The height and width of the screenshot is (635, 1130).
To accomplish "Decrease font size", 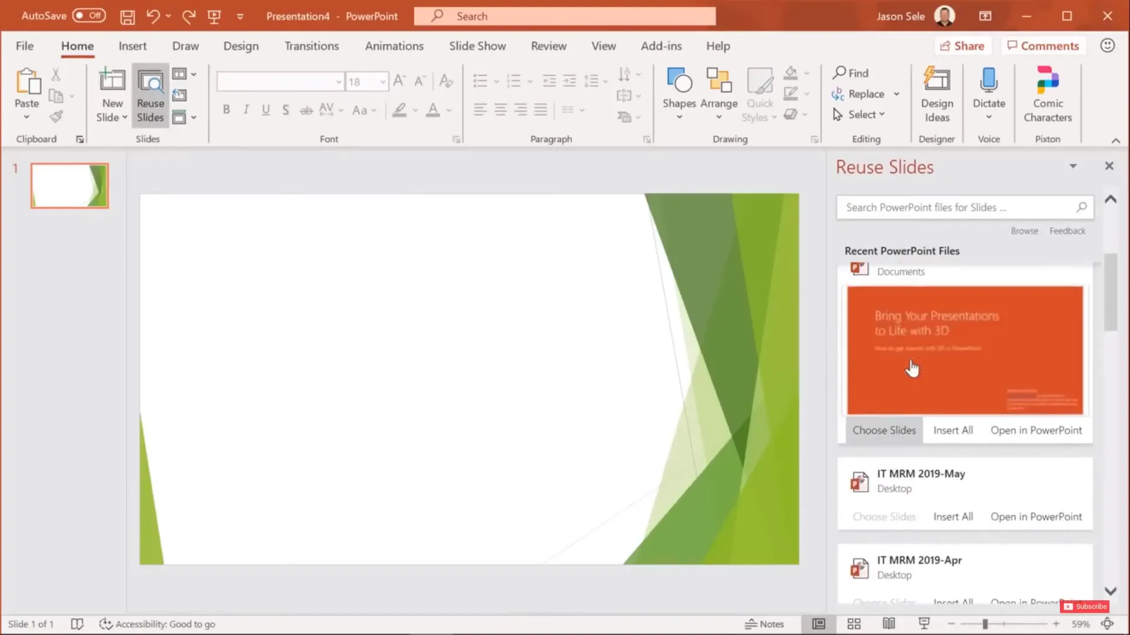I will pyautogui.click(x=420, y=81).
